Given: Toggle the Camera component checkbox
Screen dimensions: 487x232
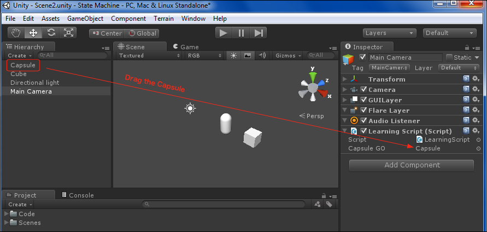Looking at the screenshot, I should pos(363,90).
